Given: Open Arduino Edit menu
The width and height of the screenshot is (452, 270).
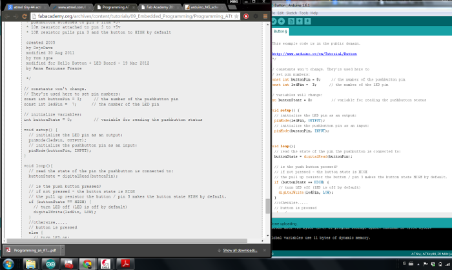Looking at the screenshot, I should pyautogui.click(x=280, y=13).
